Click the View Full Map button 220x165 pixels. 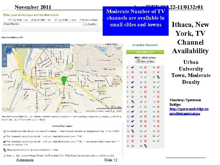[145, 61]
